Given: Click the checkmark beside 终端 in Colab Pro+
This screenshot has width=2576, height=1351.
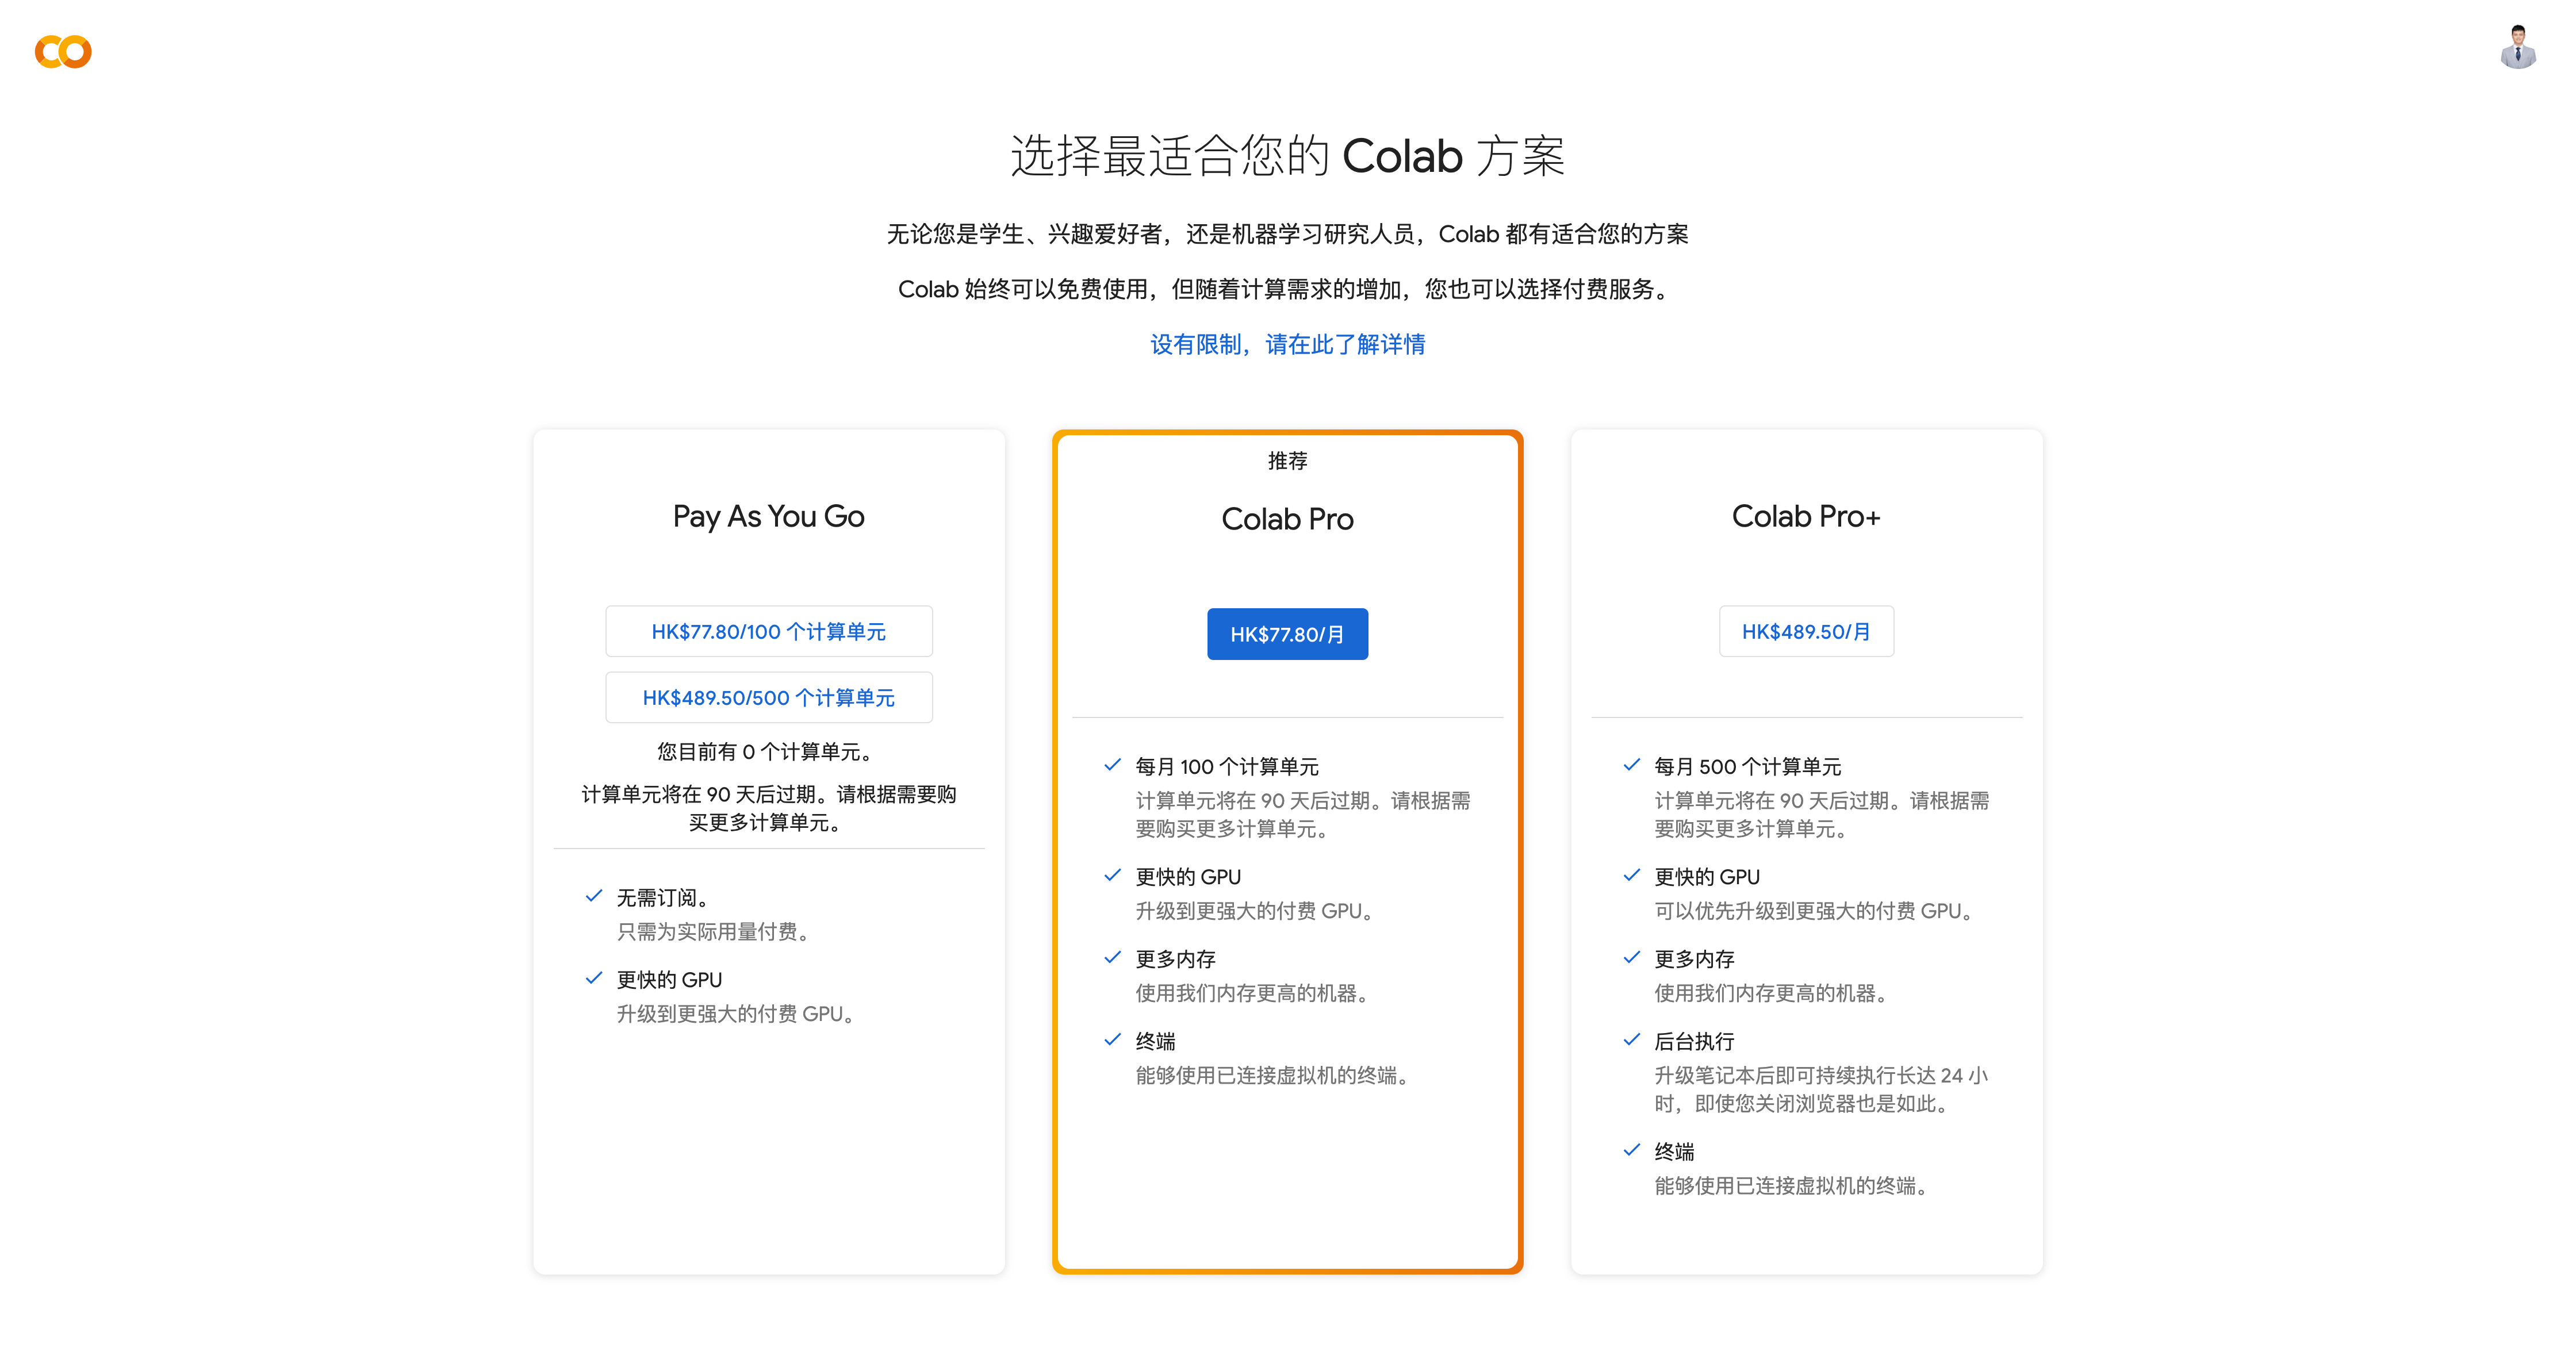Looking at the screenshot, I should 1631,1150.
